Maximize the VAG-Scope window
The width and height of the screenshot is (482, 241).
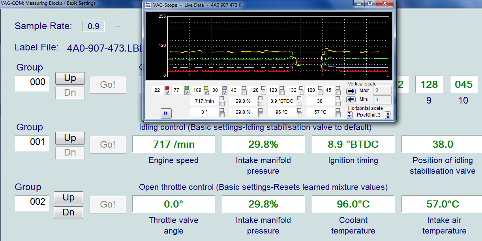coord(370,3)
